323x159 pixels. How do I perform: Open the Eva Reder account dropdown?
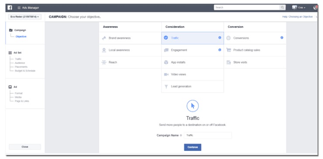(25, 17)
